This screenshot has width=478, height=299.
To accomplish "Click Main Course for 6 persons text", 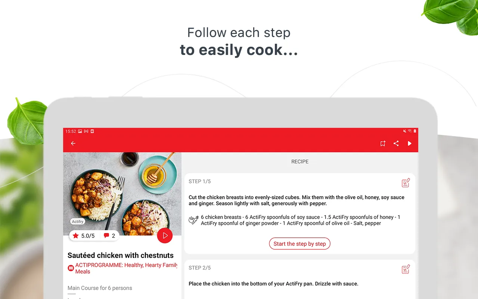I will click(x=100, y=288).
